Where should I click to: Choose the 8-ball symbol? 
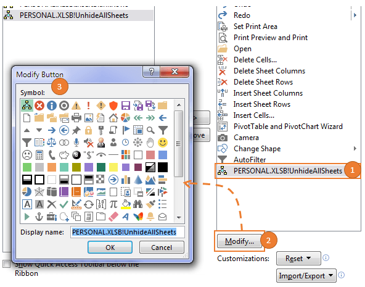point(76,155)
